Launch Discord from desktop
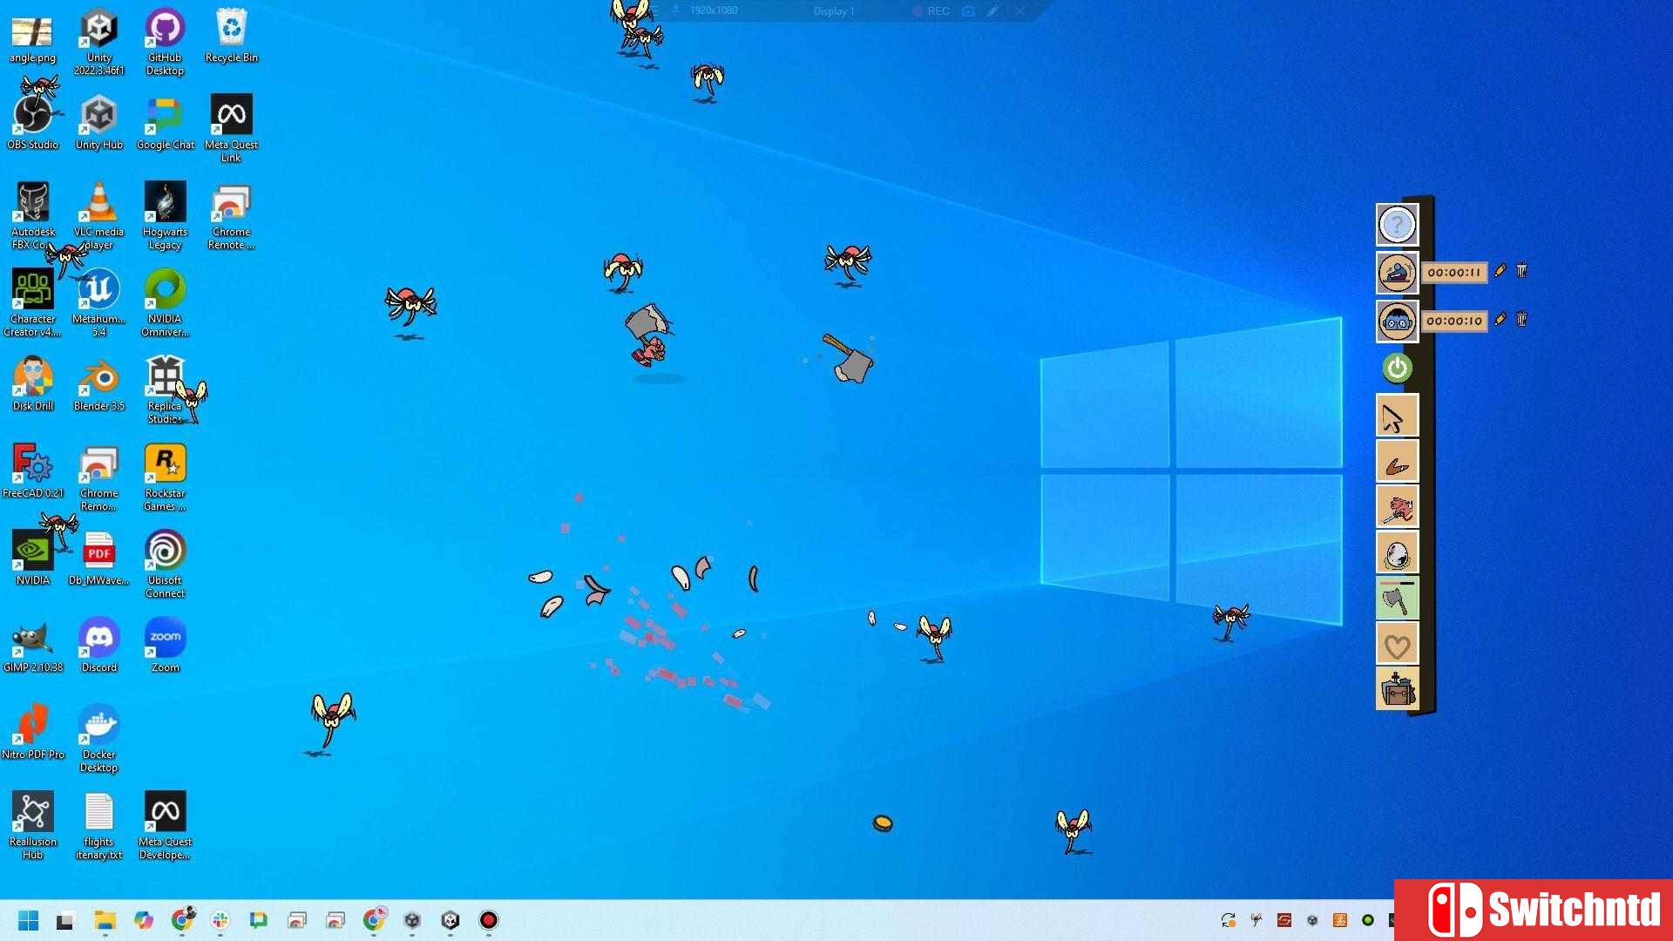The image size is (1673, 941). click(x=98, y=645)
